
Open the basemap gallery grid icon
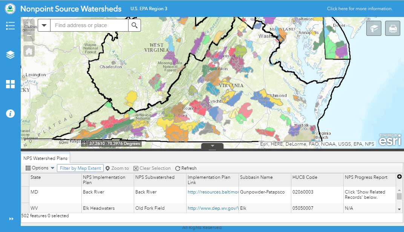point(10,84)
